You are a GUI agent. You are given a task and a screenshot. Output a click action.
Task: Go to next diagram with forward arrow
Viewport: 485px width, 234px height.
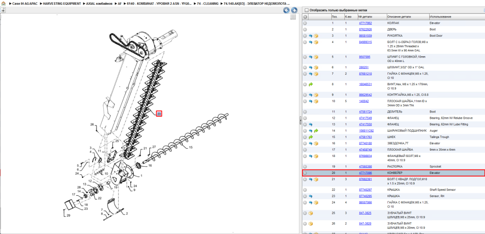294,10
